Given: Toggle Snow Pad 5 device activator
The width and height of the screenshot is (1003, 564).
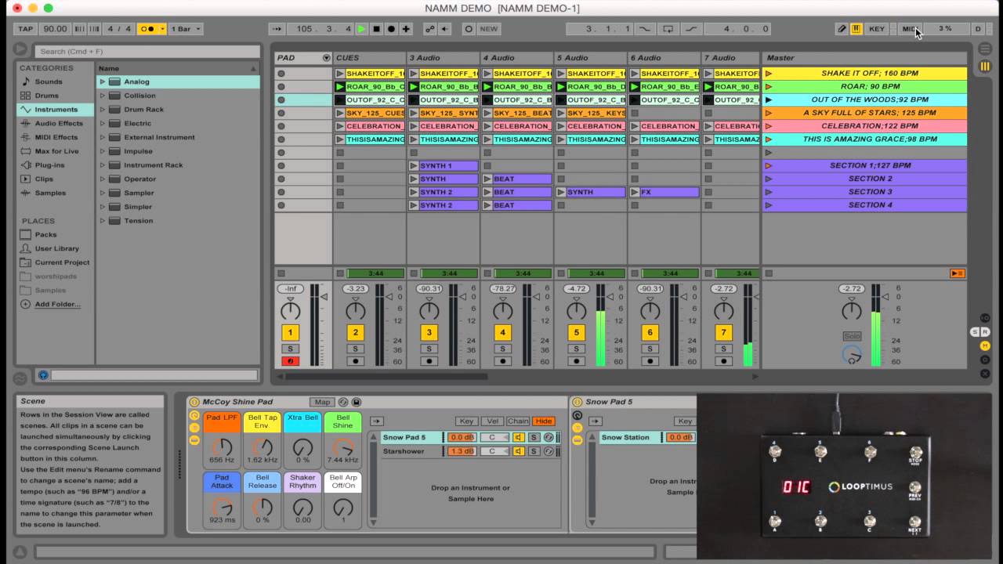Looking at the screenshot, I should (577, 402).
